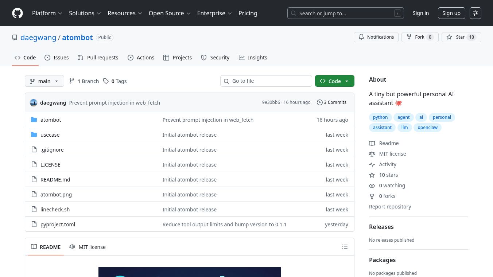View the 0 Tags list
The image size is (493, 277).
[115, 81]
